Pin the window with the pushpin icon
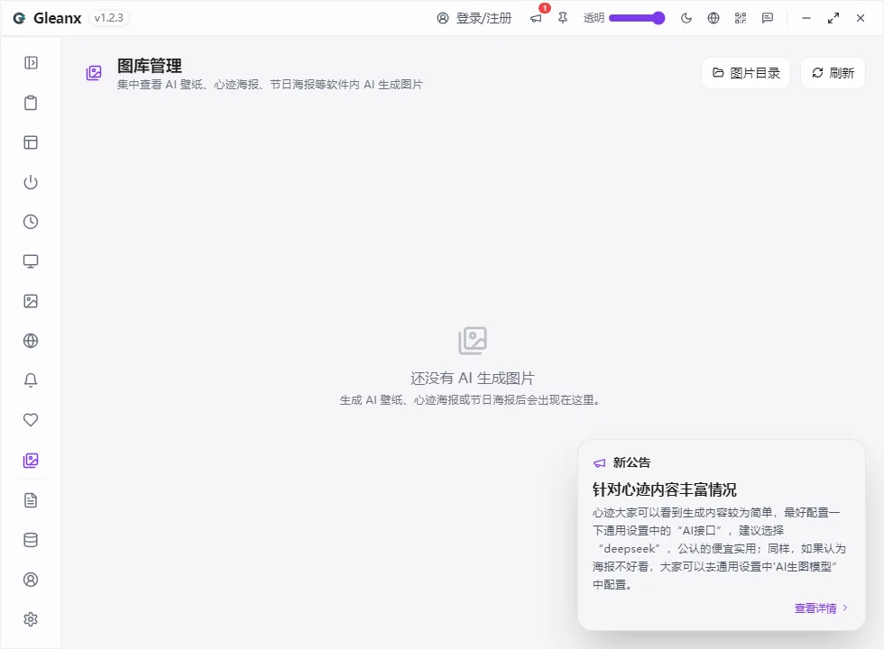Image resolution: width=884 pixels, height=649 pixels. tap(563, 18)
